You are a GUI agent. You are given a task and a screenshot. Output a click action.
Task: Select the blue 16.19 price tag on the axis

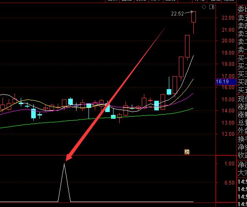click(x=226, y=82)
